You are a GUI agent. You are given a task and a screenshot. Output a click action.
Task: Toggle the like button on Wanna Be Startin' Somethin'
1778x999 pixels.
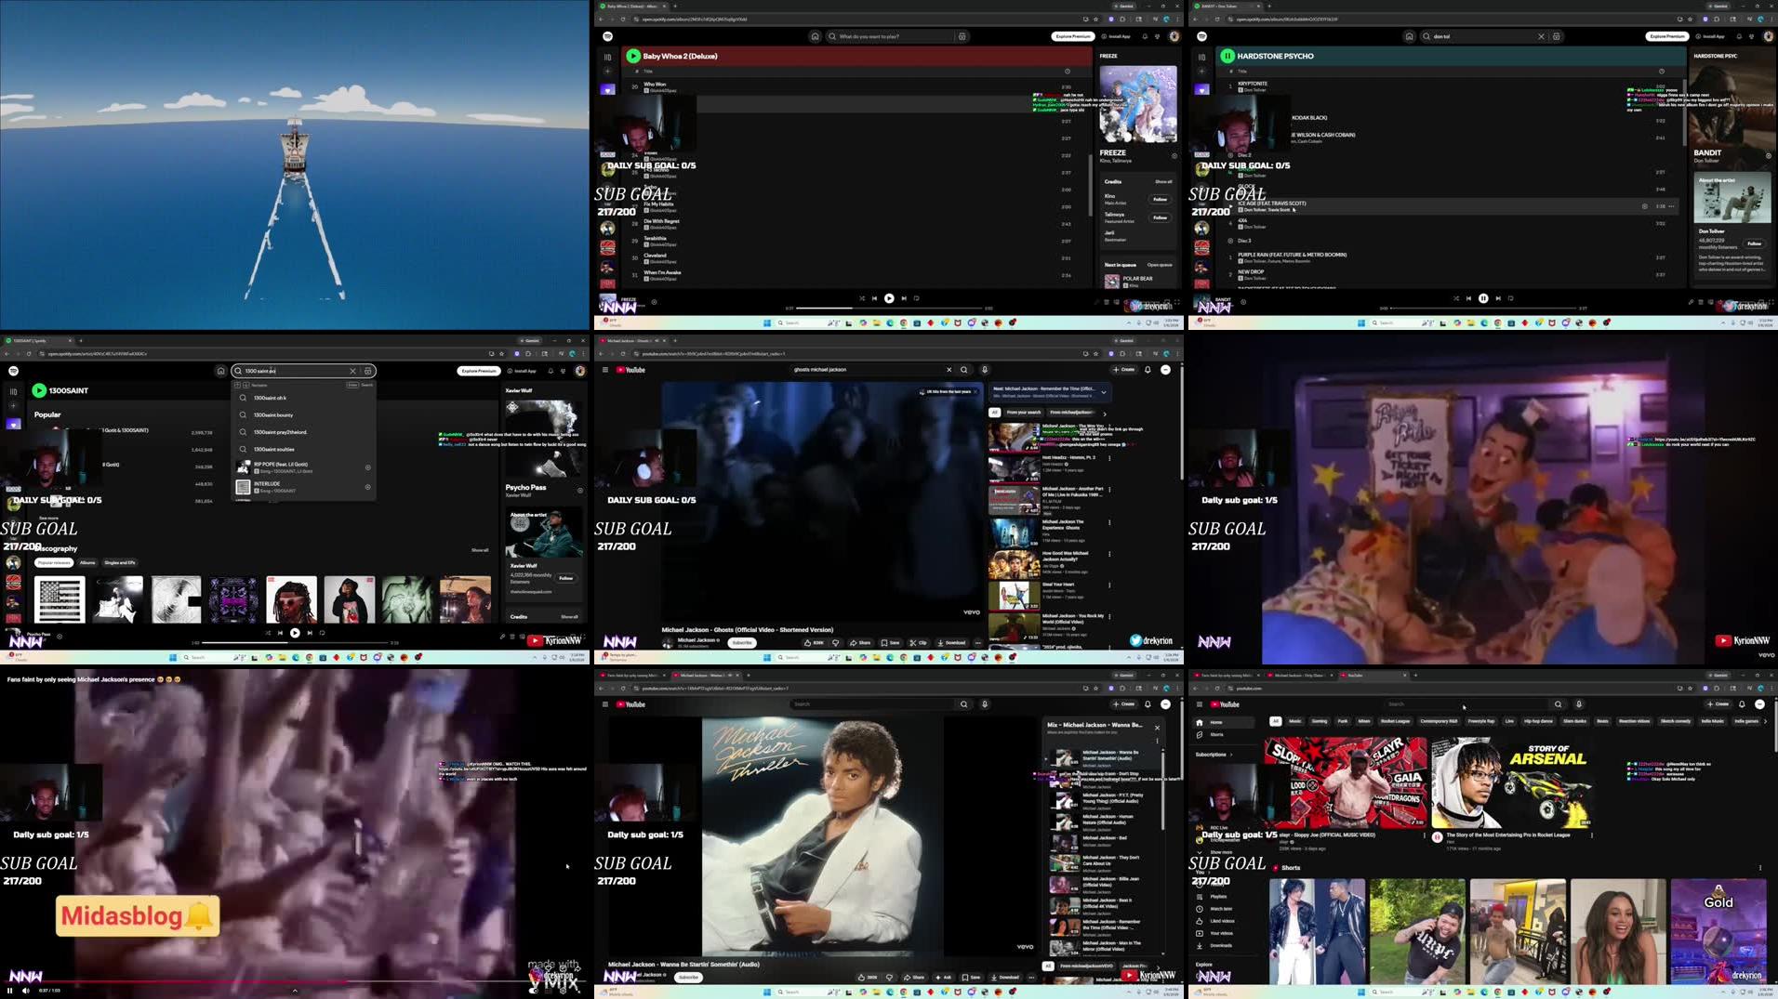point(862,977)
